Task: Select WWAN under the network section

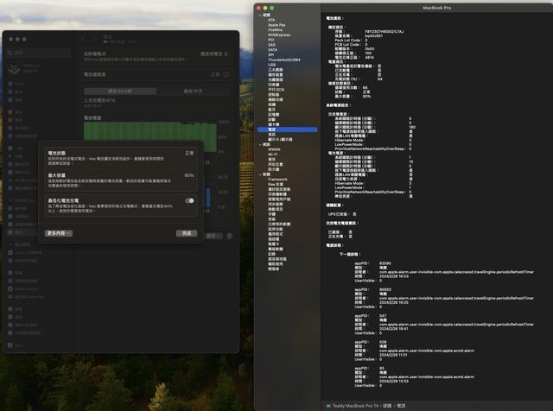Action: pos(274,149)
